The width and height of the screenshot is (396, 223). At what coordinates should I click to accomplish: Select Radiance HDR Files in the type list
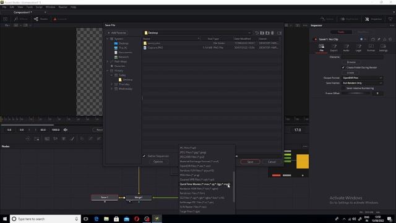199,188
